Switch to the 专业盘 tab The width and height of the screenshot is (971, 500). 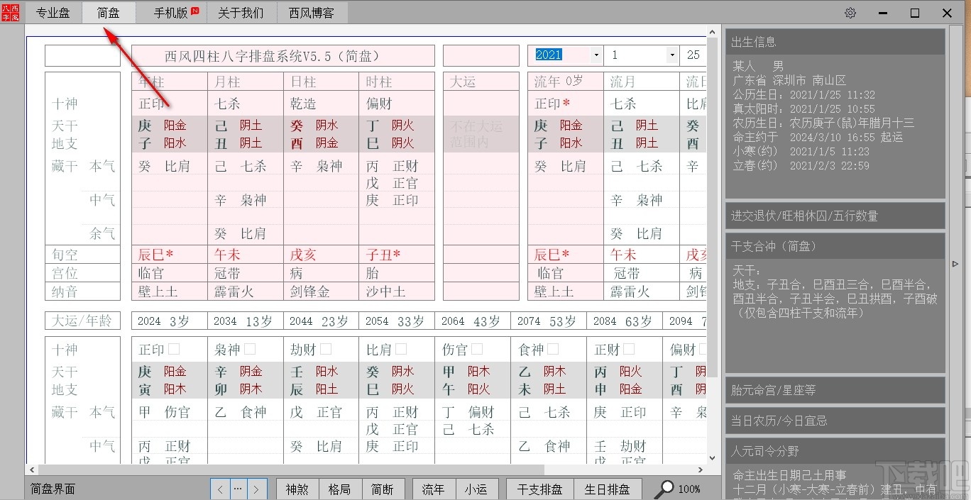pos(53,12)
